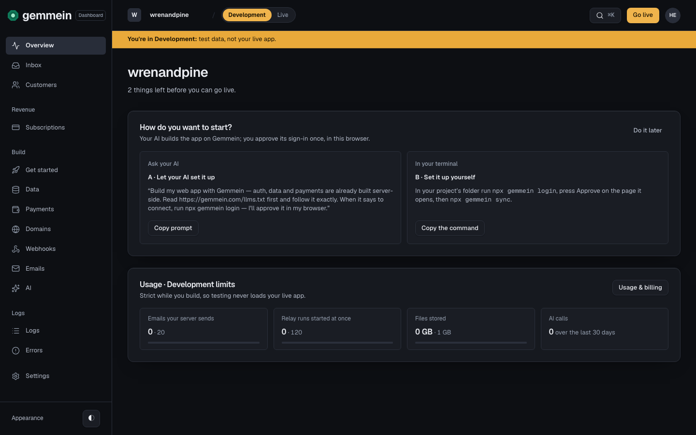Toggle the Appearance theme switch
The width and height of the screenshot is (696, 435).
pyautogui.click(x=91, y=418)
